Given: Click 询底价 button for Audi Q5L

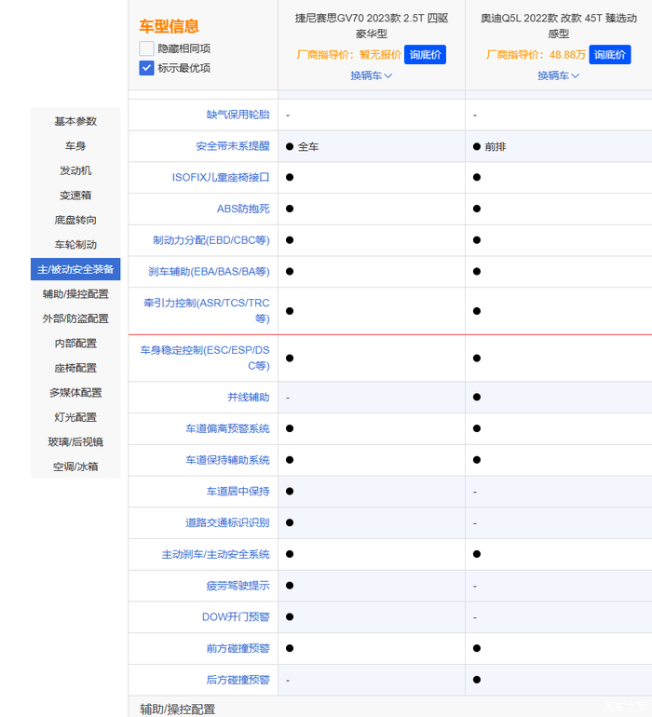Looking at the screenshot, I should point(610,55).
